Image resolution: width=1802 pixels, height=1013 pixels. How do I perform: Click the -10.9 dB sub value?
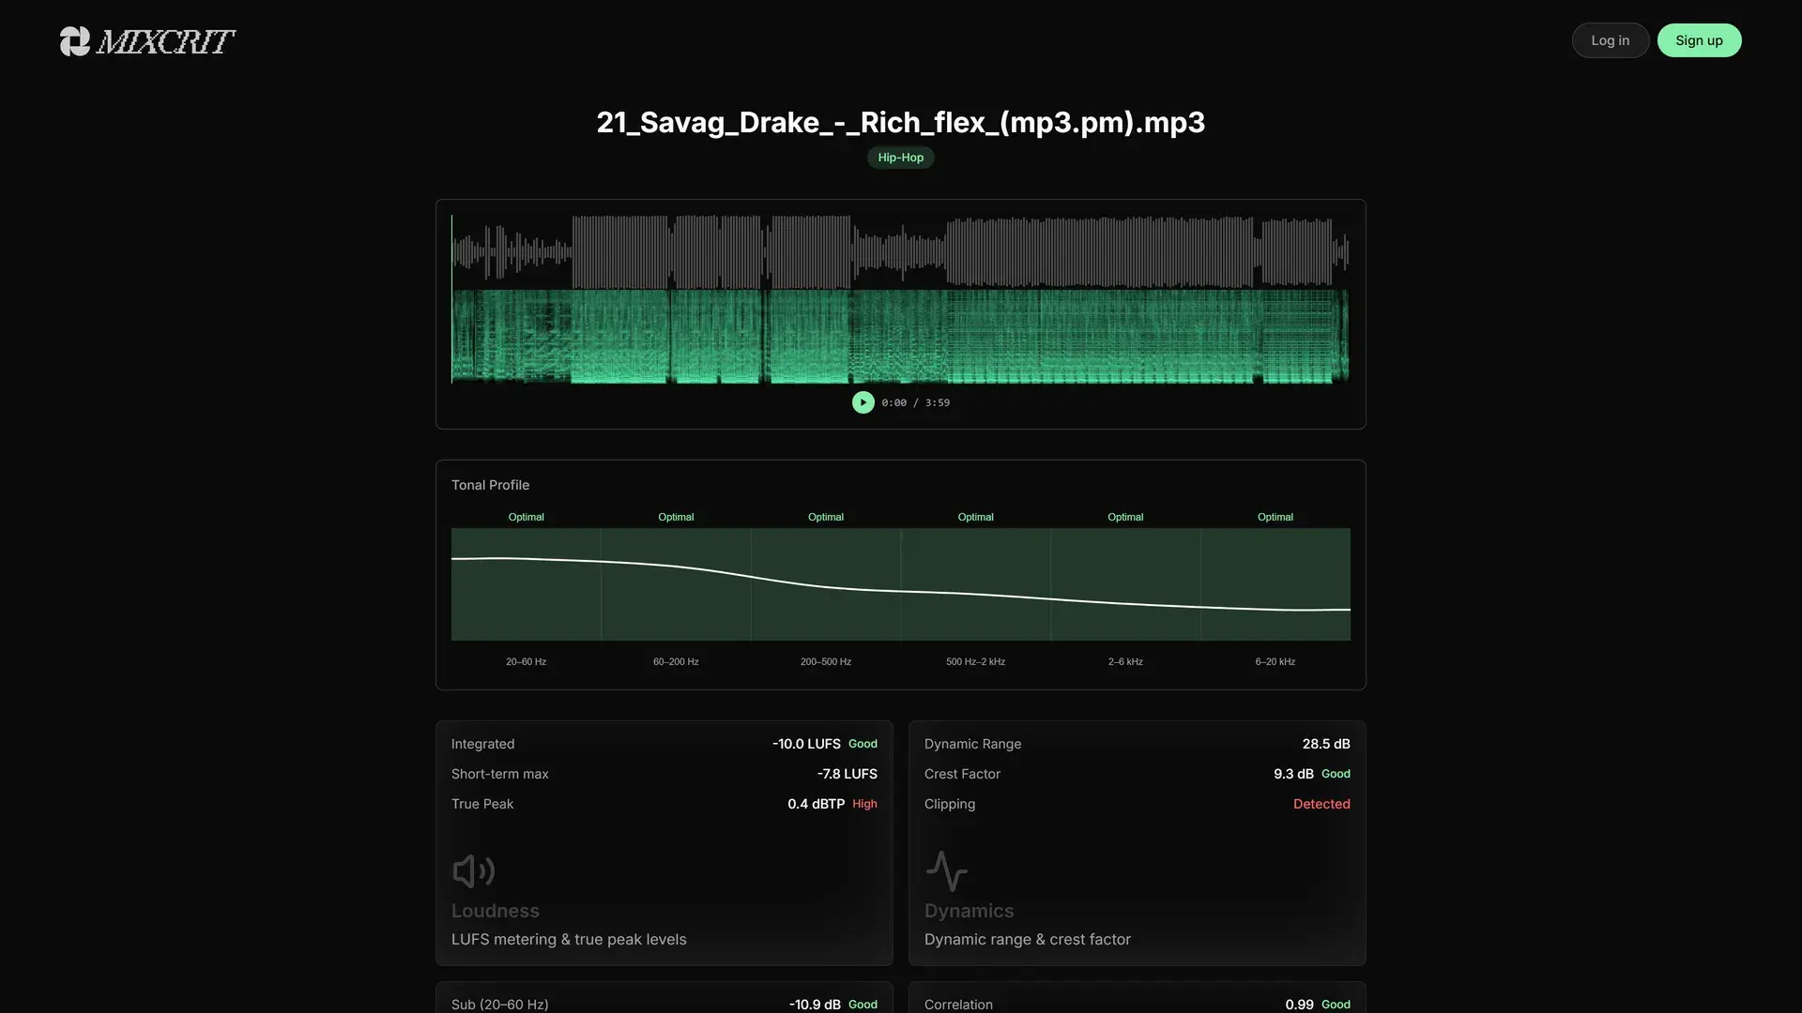point(815,1005)
